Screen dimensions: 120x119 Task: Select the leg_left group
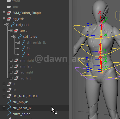click(x=25, y=78)
